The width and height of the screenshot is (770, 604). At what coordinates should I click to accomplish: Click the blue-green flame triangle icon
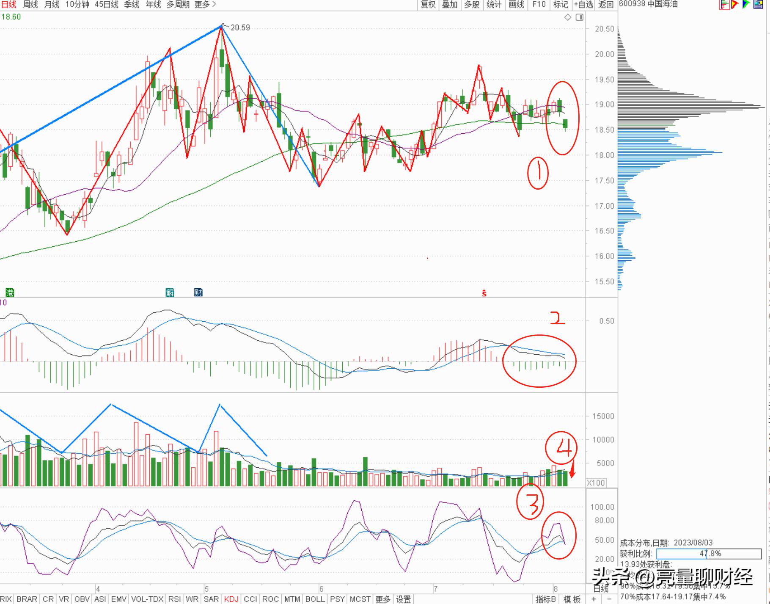(746, 5)
